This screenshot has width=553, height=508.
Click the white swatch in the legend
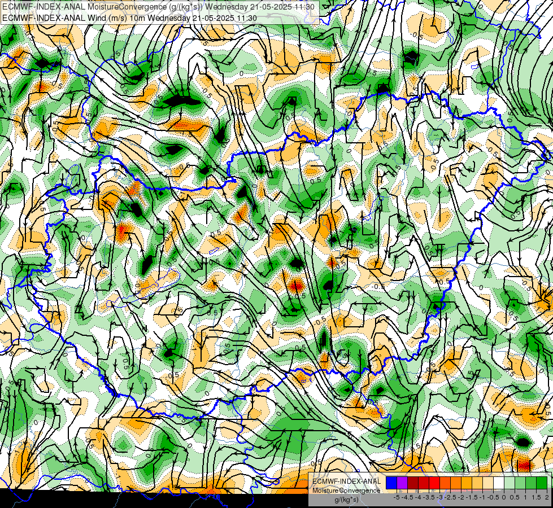pyautogui.click(x=498, y=483)
